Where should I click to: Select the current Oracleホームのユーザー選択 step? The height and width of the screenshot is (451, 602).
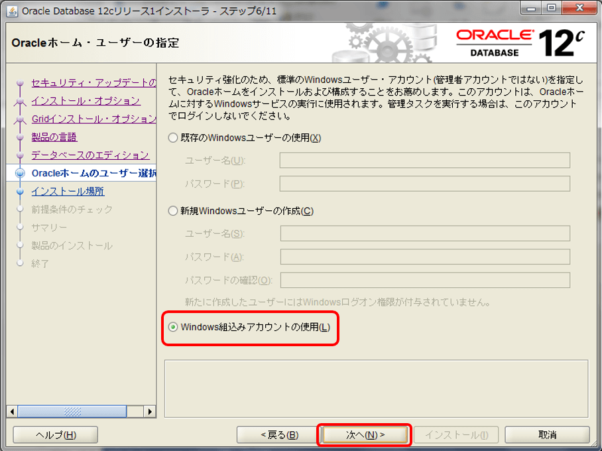tap(93, 173)
